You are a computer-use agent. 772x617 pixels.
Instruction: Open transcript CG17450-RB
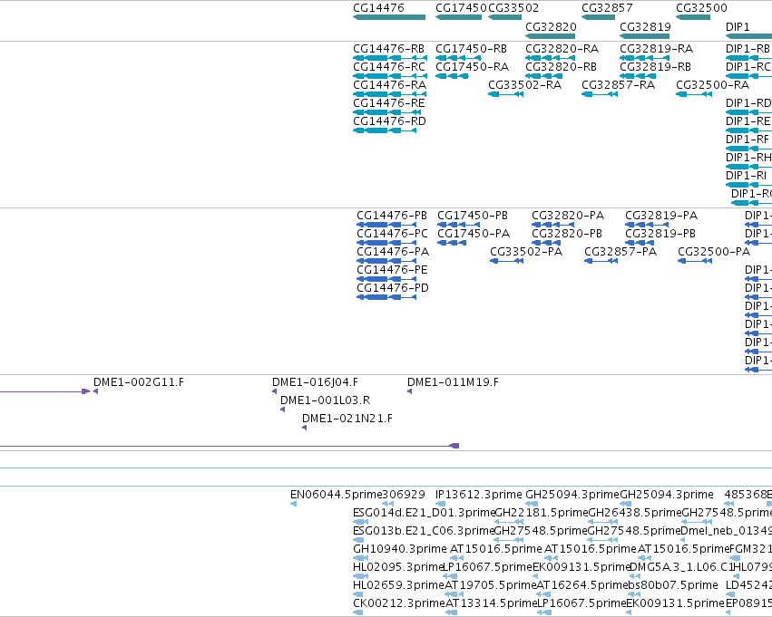[458, 58]
